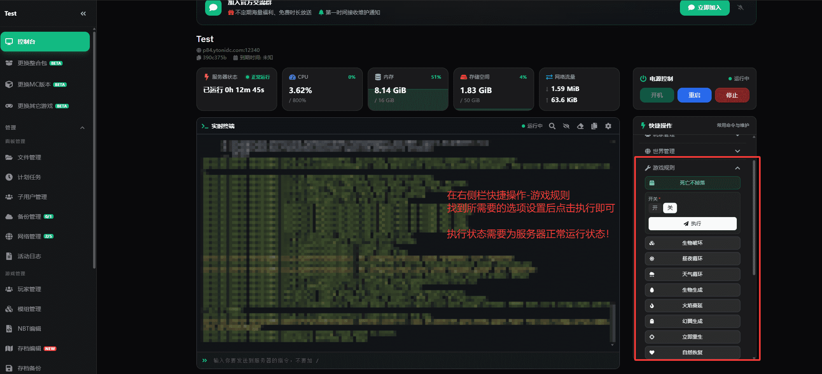Click the terminal prompt icon
Screen dimensions: 822x374
205,126
